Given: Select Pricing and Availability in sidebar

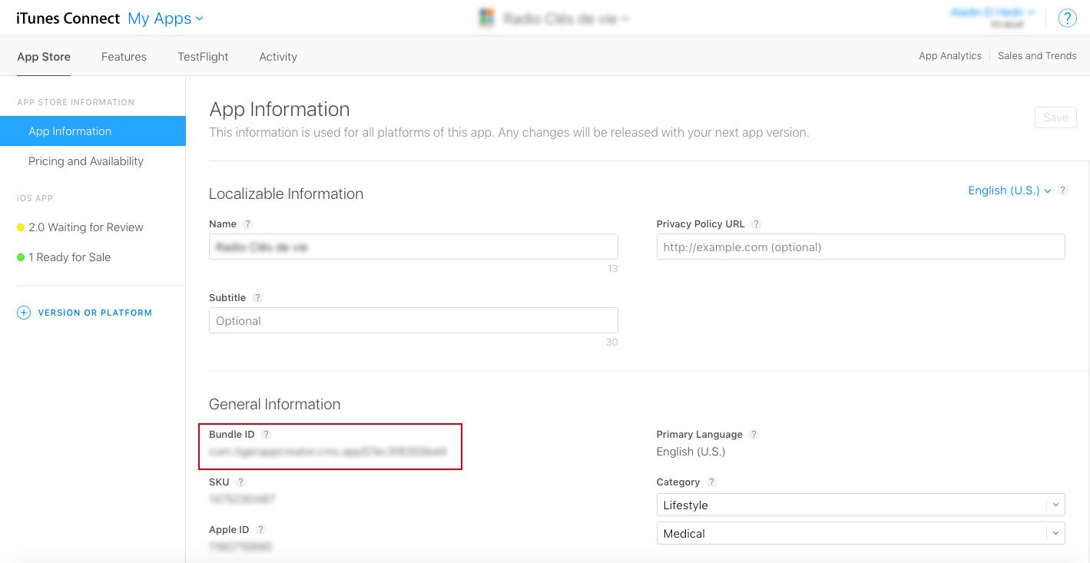Looking at the screenshot, I should (x=86, y=161).
